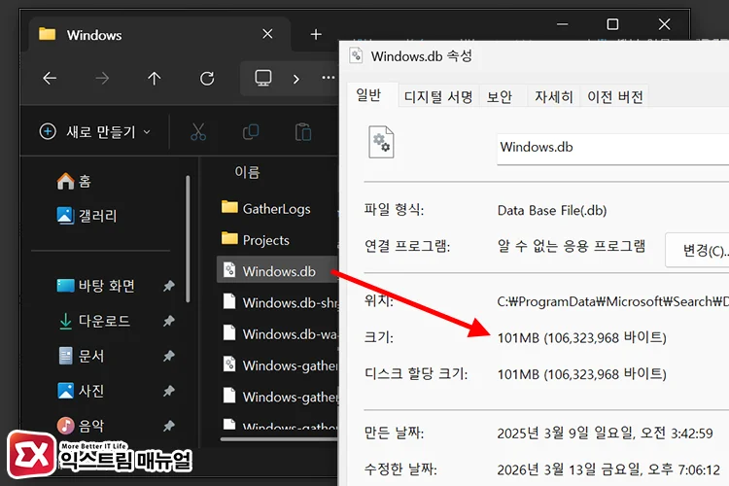
Task: Click the Paste clipboard icon
Action: pos(303,132)
